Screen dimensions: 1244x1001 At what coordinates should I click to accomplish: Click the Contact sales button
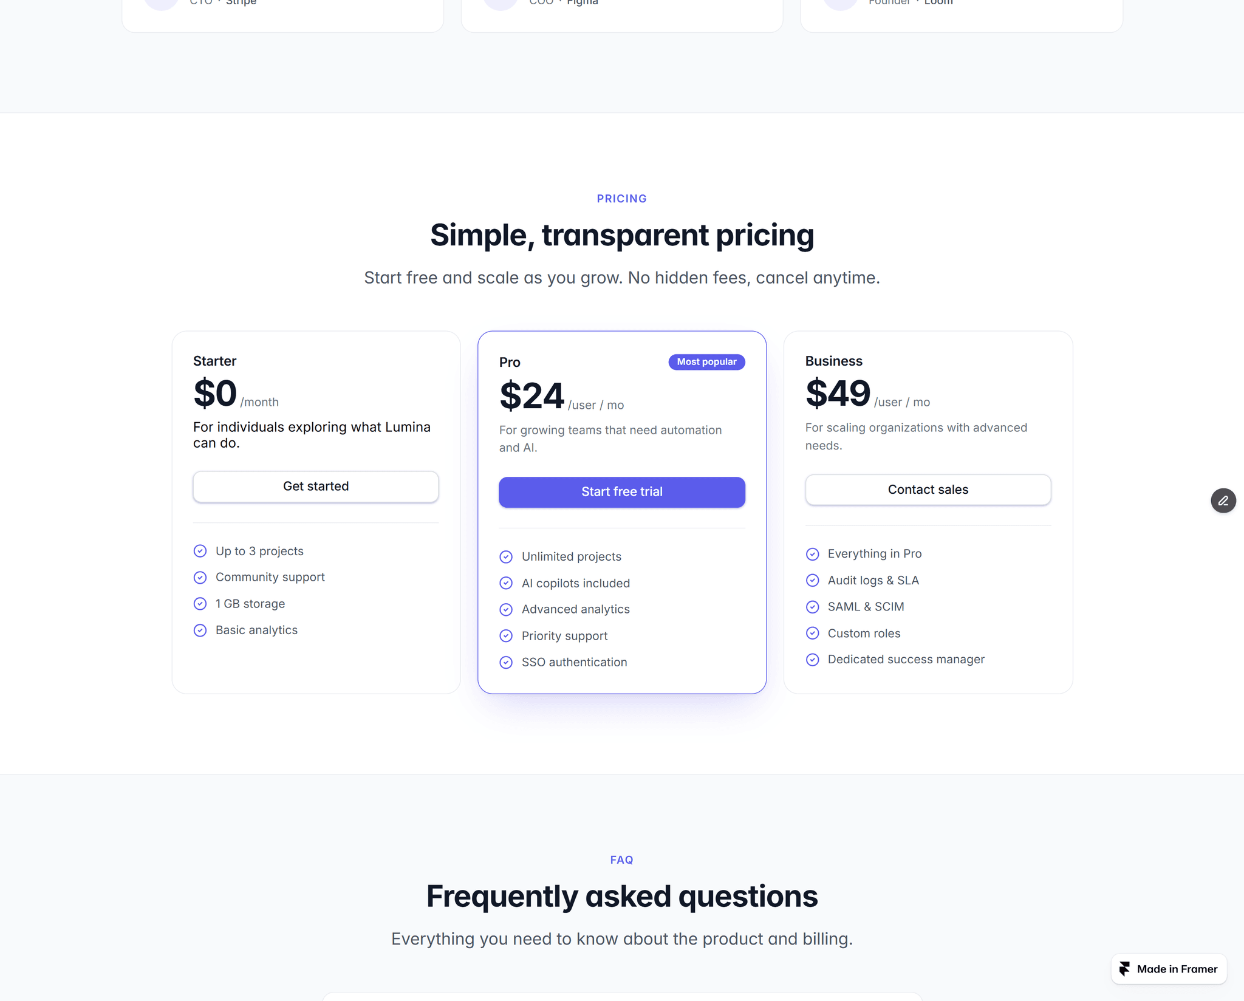(x=928, y=490)
